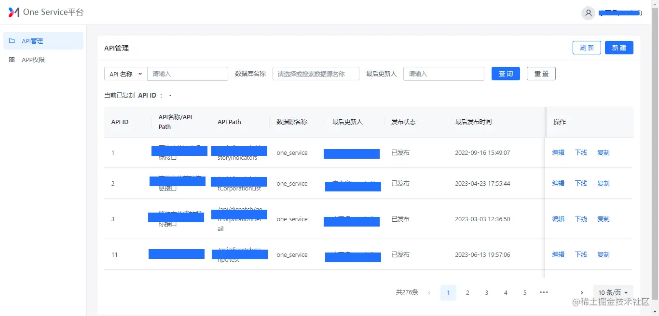Focus the 最后更新人 input field

coord(444,74)
